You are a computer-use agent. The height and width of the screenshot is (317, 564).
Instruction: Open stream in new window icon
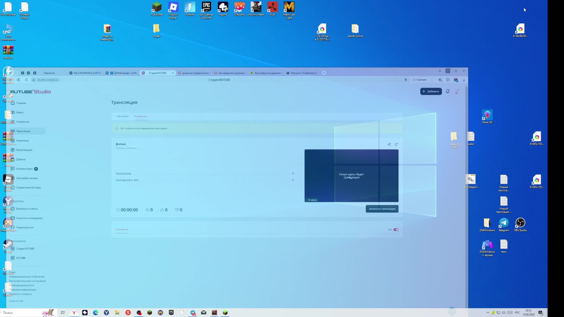point(396,144)
